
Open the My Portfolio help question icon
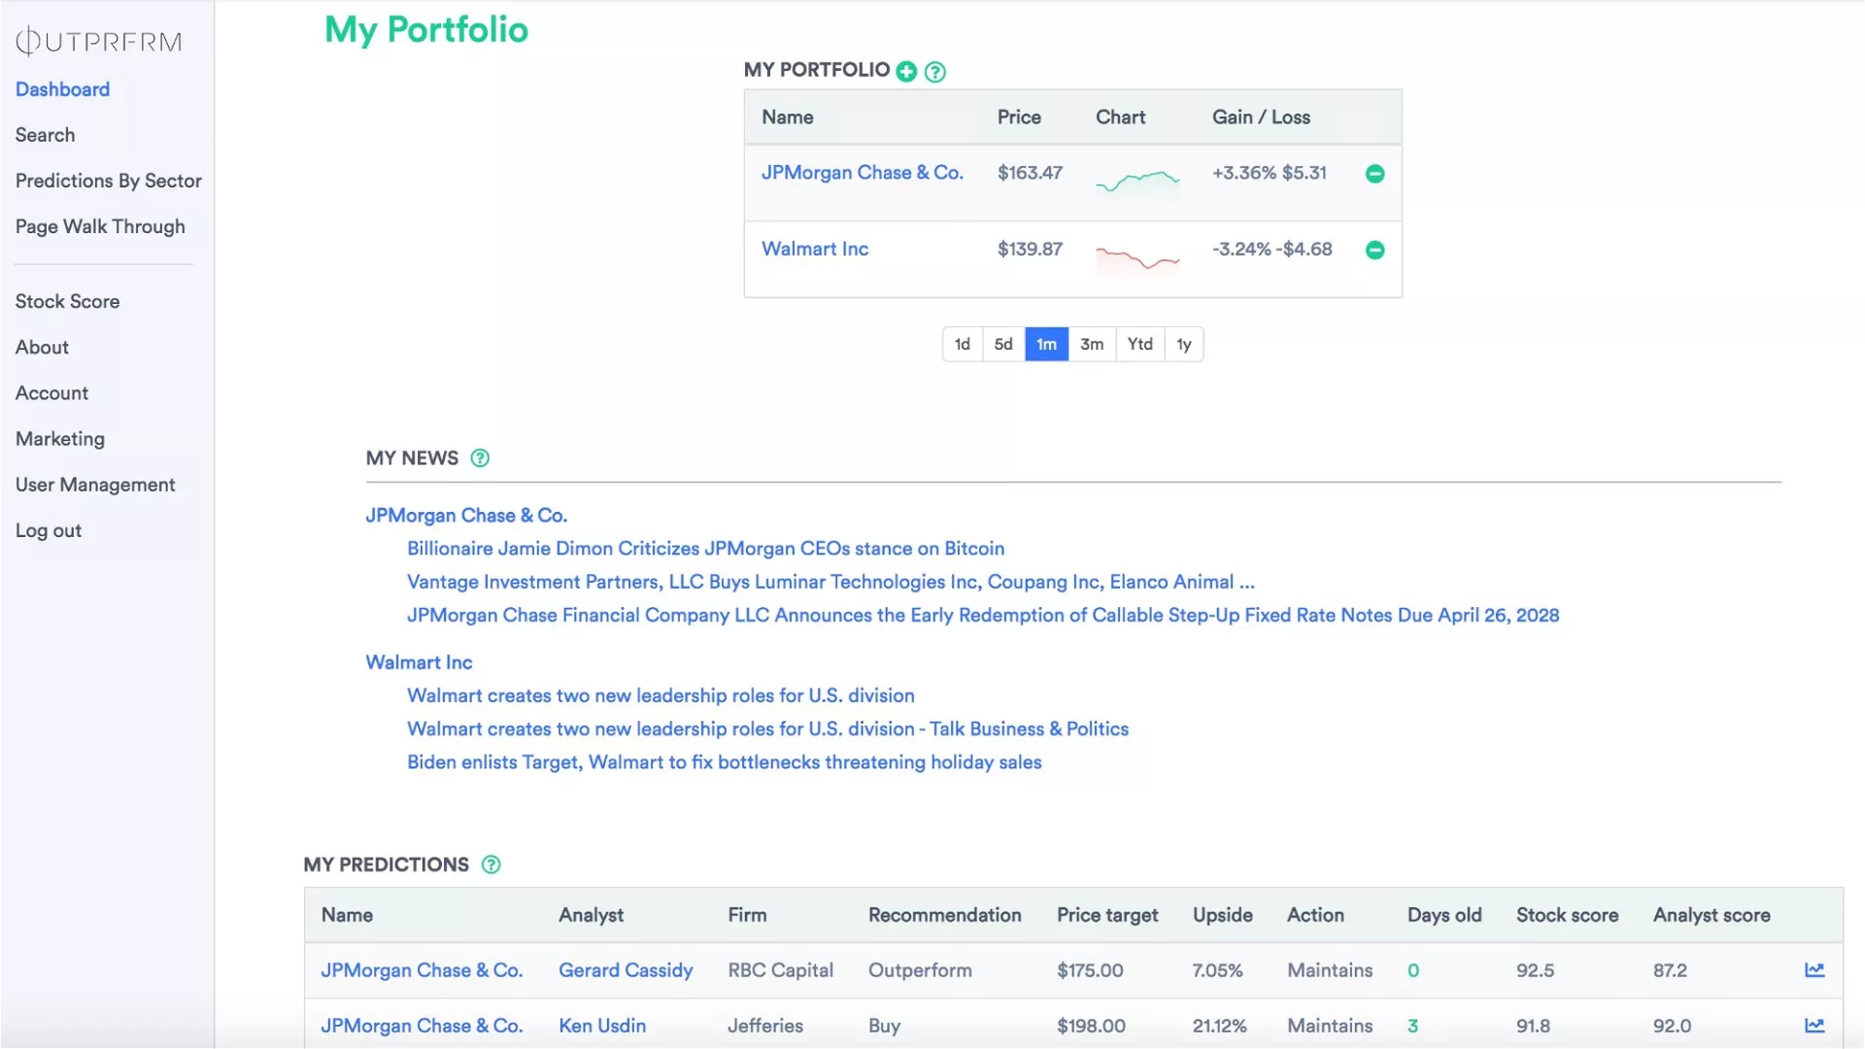tap(934, 72)
